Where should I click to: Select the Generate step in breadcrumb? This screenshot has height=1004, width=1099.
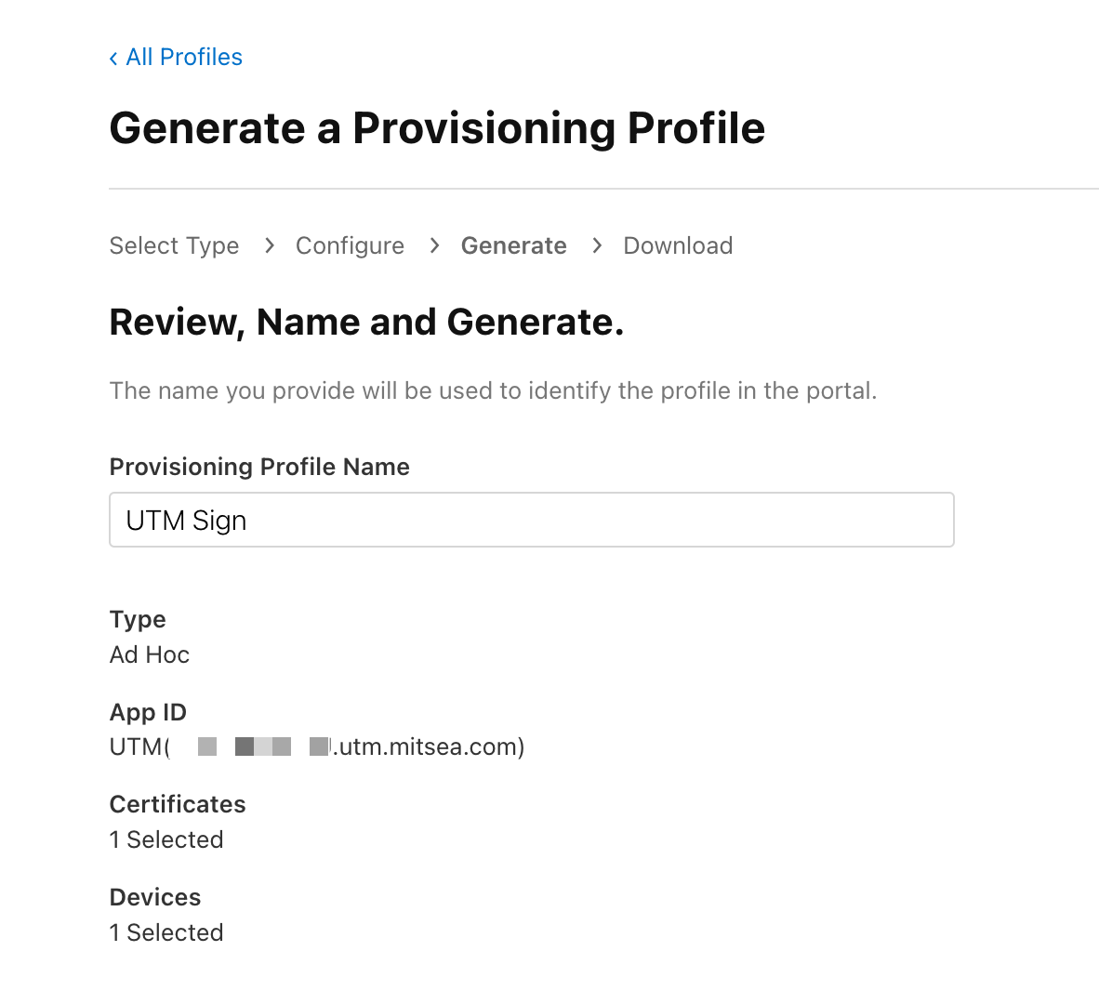pos(513,246)
